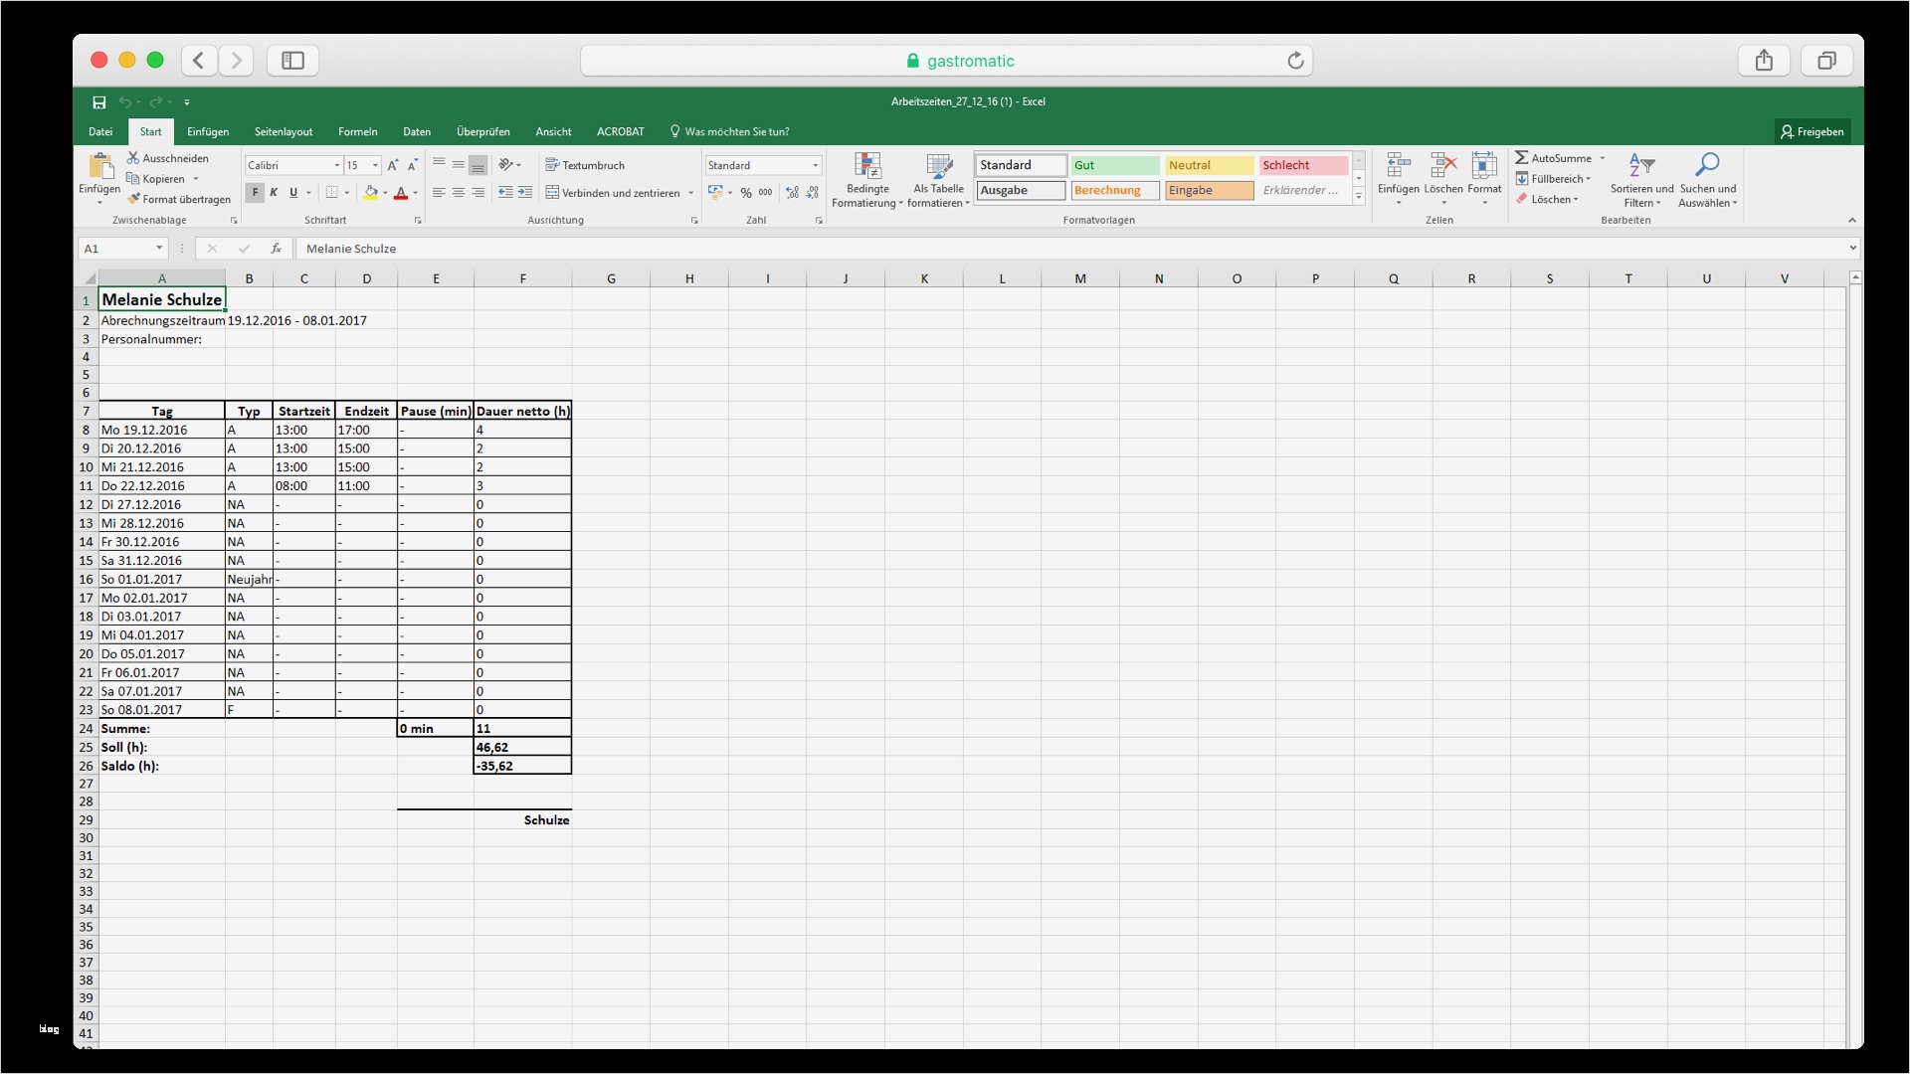Apply percent format to selection
Screen dimensions: 1910x1074
pyautogui.click(x=747, y=192)
